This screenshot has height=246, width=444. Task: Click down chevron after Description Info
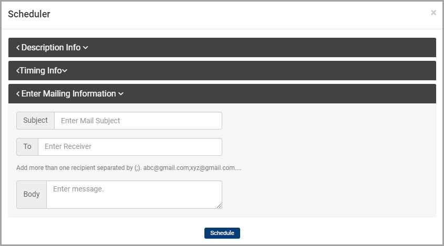[86, 48]
